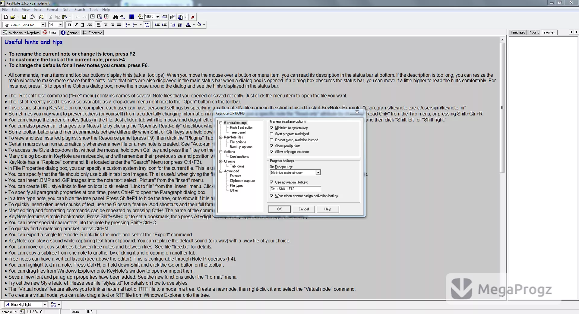
Task: Click Help in Keynote OPTIONS dialog
Action: [328, 209]
